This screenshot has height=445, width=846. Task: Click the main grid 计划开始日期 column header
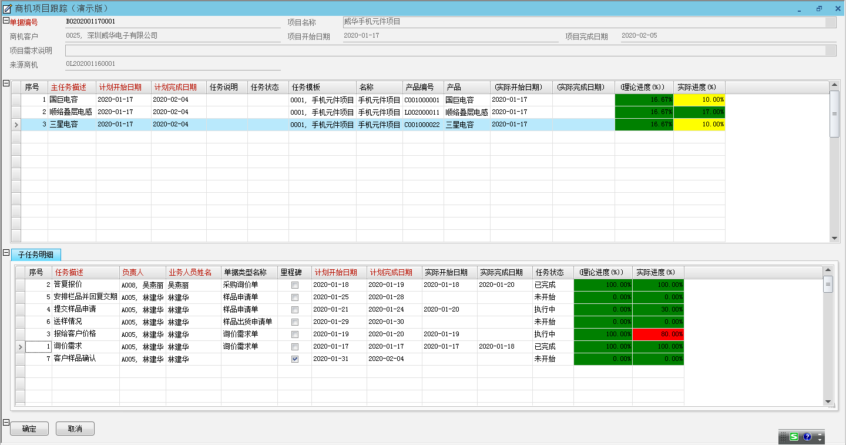[x=123, y=87]
